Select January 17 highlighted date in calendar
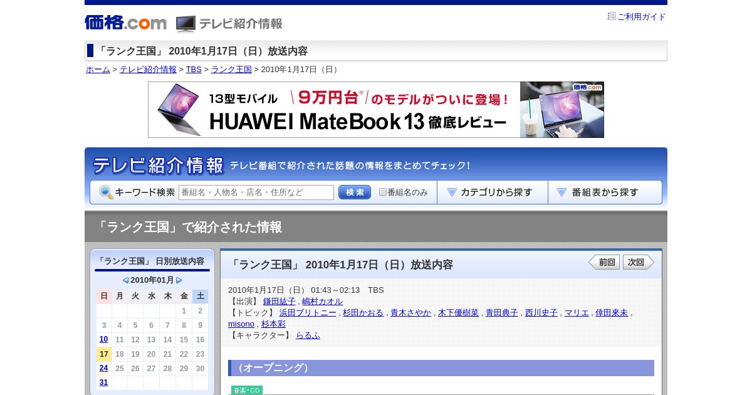Screen dimensions: 752x395 (x=104, y=354)
